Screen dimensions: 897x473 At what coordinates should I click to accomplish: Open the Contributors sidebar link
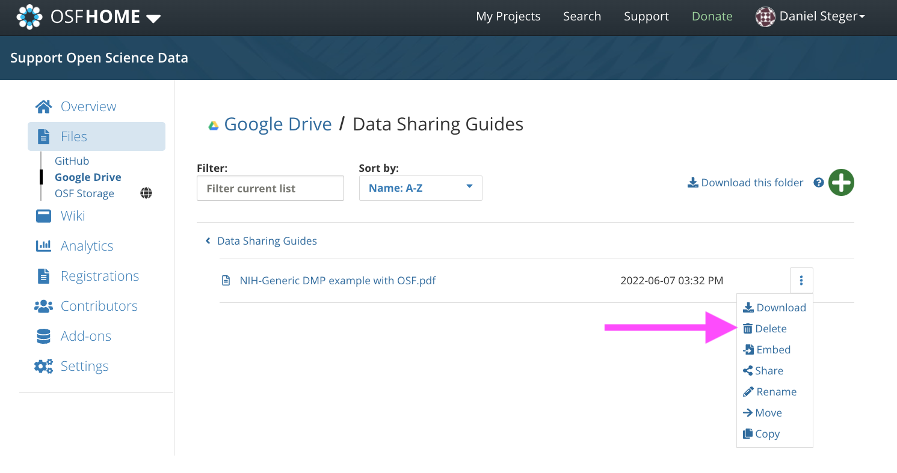coord(99,306)
